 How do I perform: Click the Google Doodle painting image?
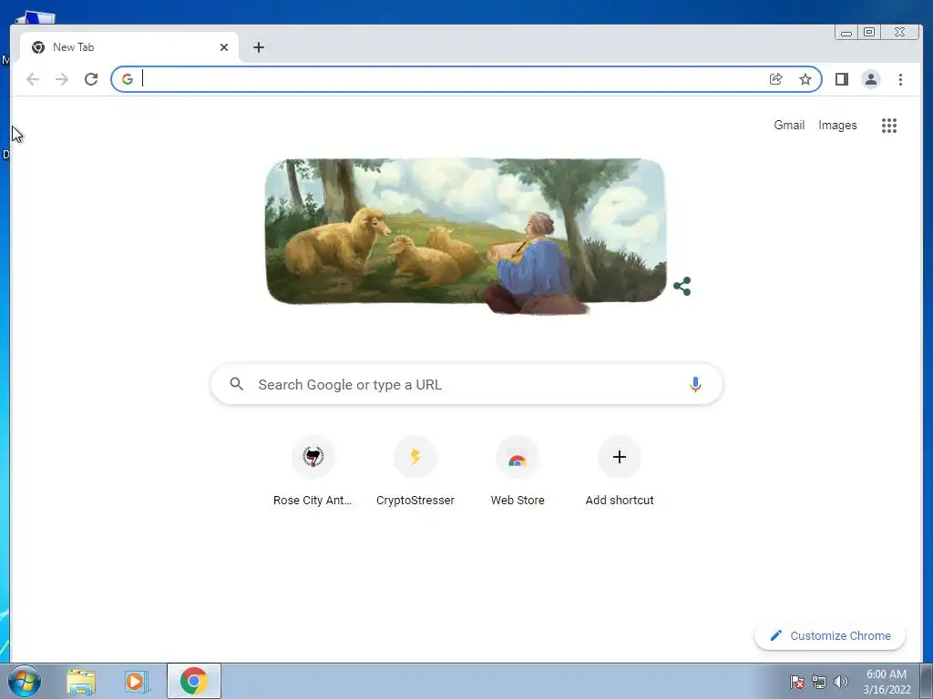coord(466,236)
